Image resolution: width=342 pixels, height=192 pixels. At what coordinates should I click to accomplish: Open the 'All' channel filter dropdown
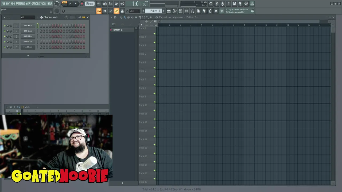pos(28,17)
